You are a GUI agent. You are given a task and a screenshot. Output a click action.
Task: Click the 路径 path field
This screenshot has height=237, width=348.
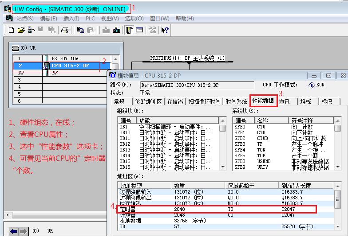pos(197,85)
